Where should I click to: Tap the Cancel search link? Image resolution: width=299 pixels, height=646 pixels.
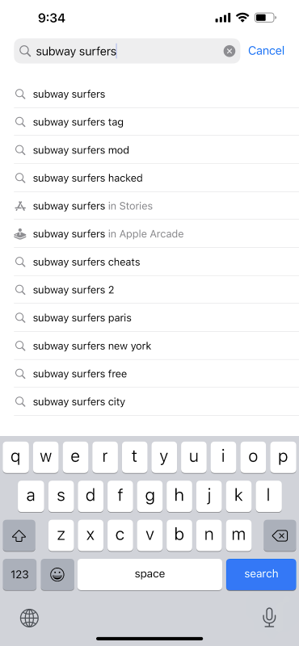(x=266, y=51)
